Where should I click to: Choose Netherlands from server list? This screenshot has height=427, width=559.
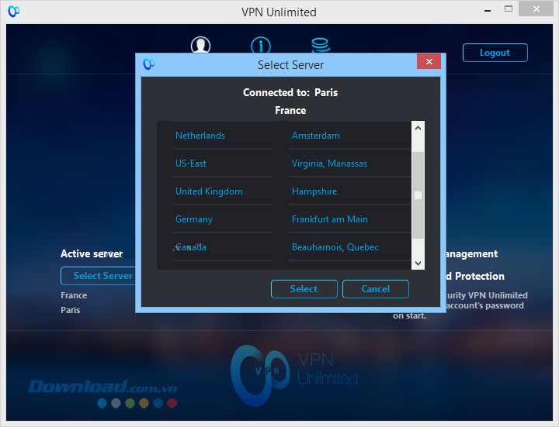200,136
